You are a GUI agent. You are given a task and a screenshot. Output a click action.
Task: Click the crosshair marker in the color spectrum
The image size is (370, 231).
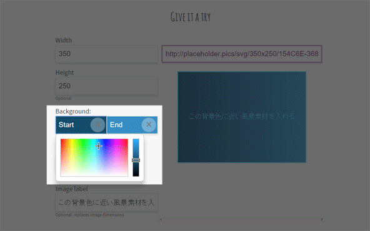pos(98,146)
